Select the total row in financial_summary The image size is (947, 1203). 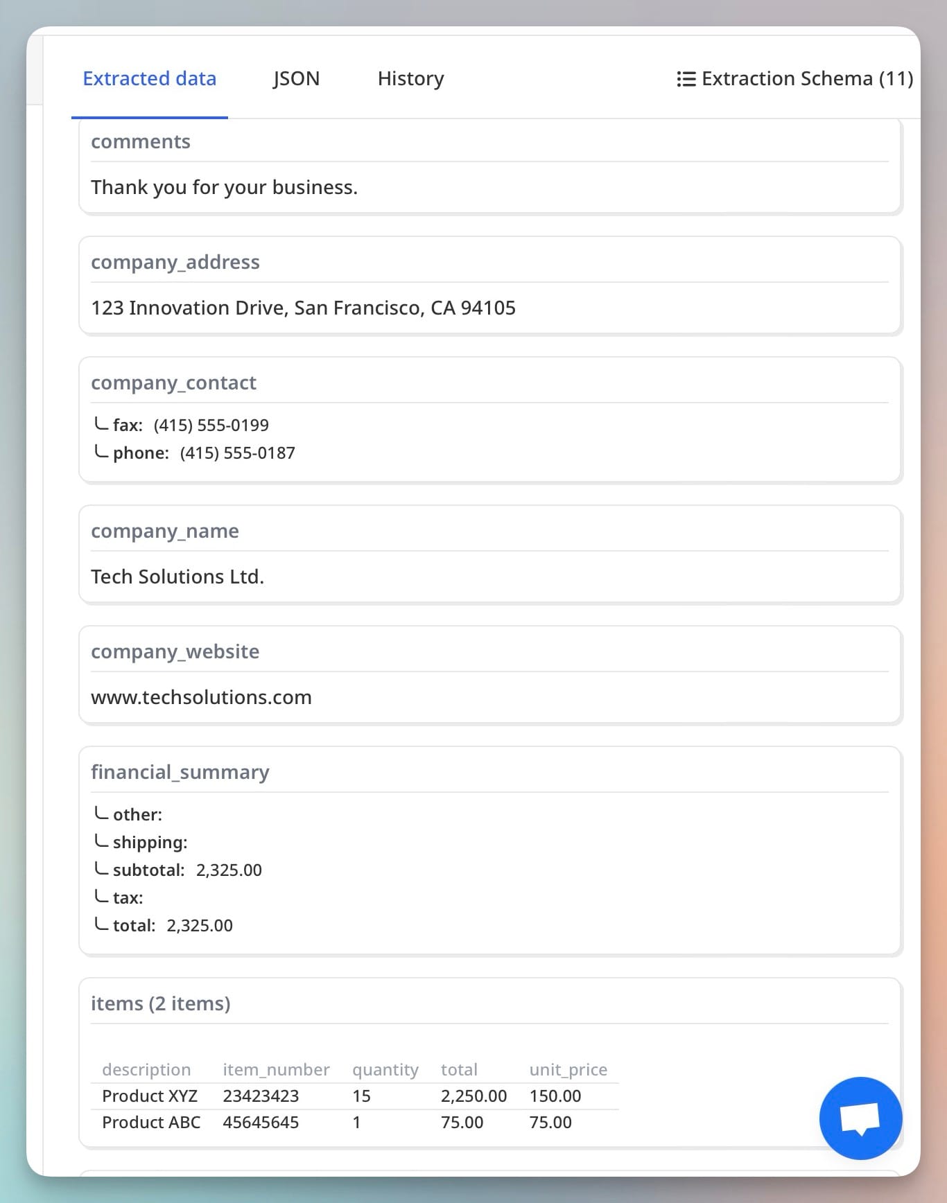click(173, 925)
